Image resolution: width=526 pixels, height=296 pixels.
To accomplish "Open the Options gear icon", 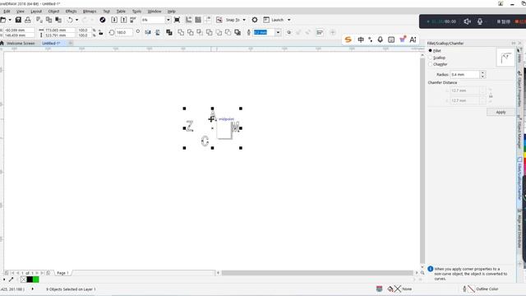I will pos(255,20).
